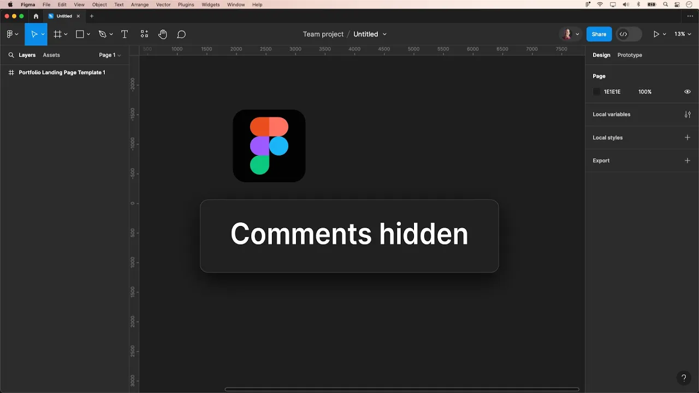
Task: Present prototype with play icon
Action: tap(656, 34)
